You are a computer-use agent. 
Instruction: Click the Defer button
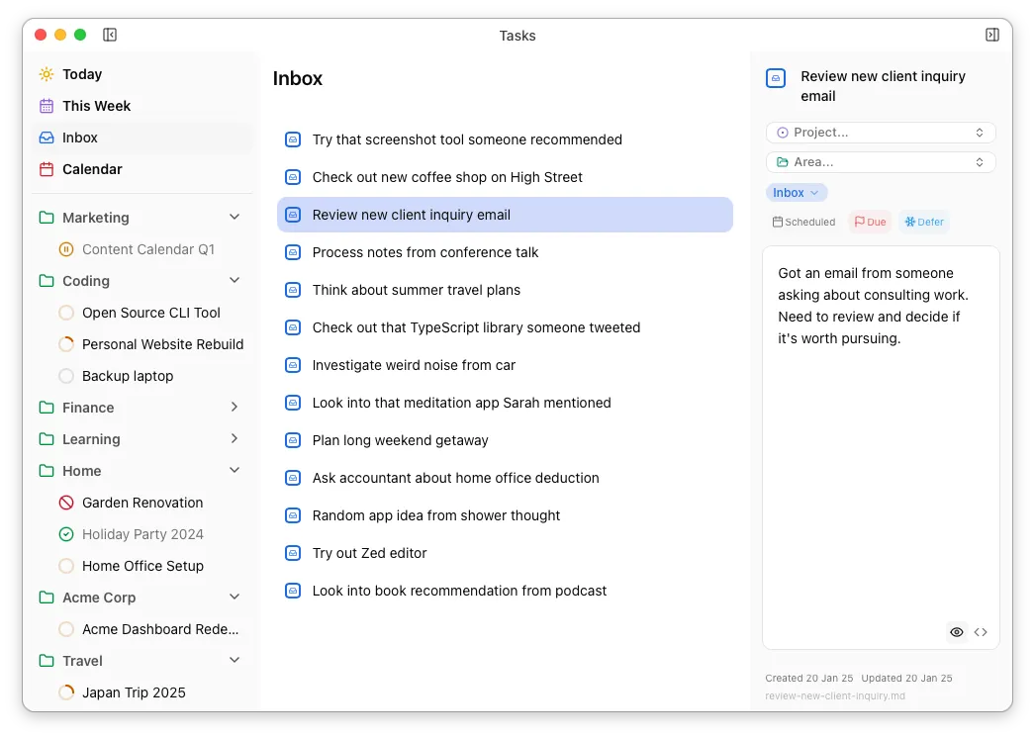(x=923, y=223)
